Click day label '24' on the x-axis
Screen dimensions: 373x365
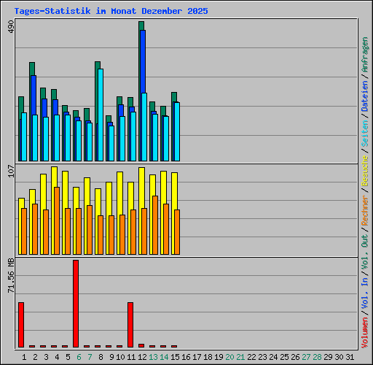click(x=273, y=357)
